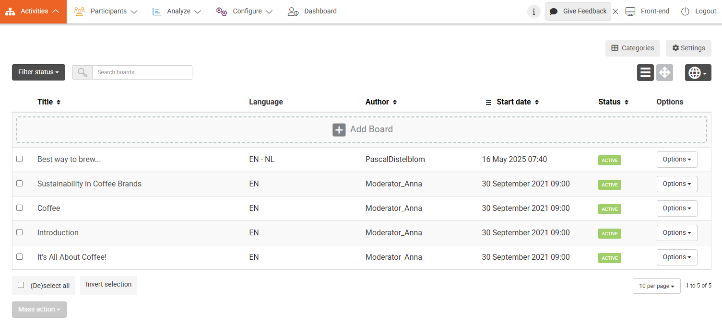Click the plus icon in Add Board
The image size is (722, 323).
pyautogui.click(x=339, y=129)
